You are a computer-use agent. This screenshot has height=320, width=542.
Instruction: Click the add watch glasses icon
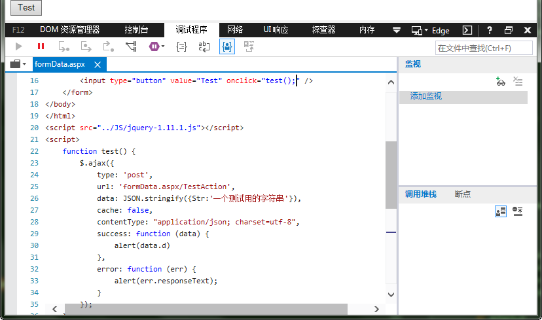501,82
